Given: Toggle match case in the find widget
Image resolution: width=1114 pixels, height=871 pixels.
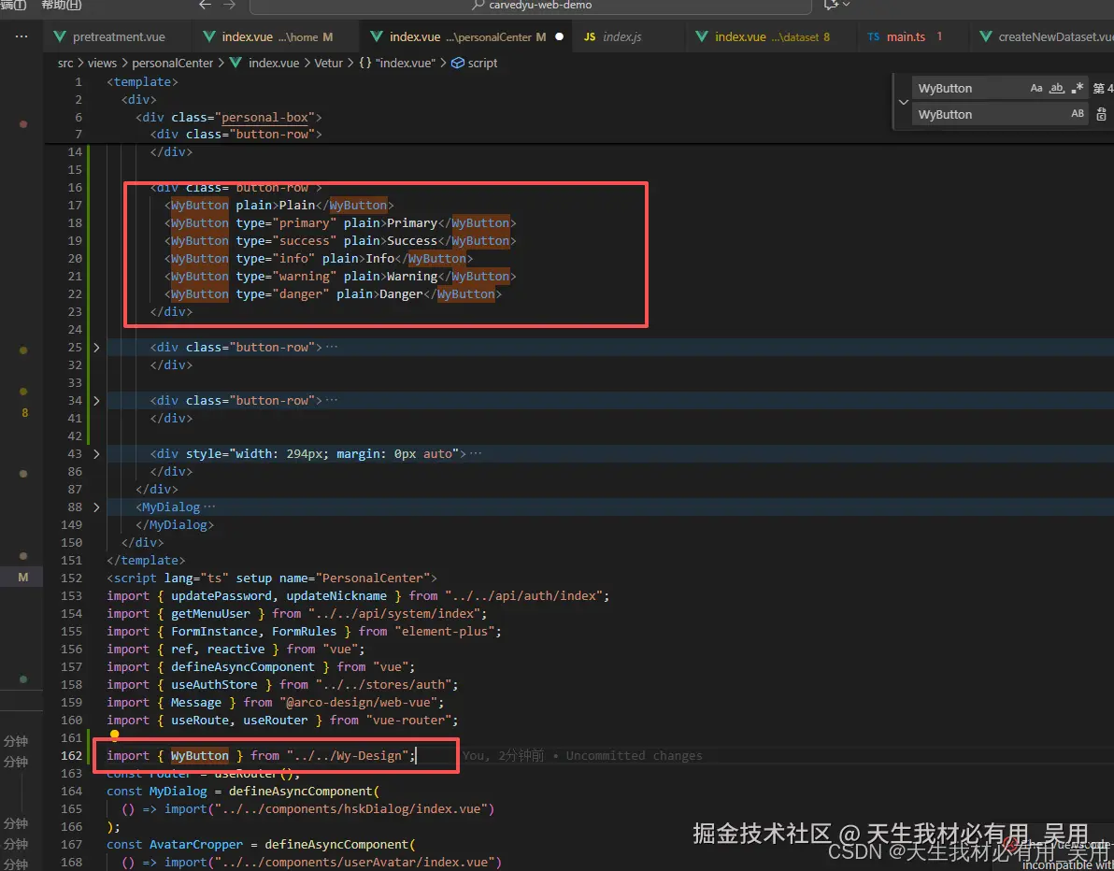Looking at the screenshot, I should (1037, 88).
